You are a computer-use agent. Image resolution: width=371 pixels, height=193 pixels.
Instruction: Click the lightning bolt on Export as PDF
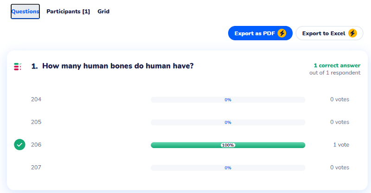(x=282, y=33)
